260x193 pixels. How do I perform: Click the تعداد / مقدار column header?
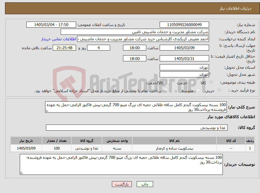57,141
